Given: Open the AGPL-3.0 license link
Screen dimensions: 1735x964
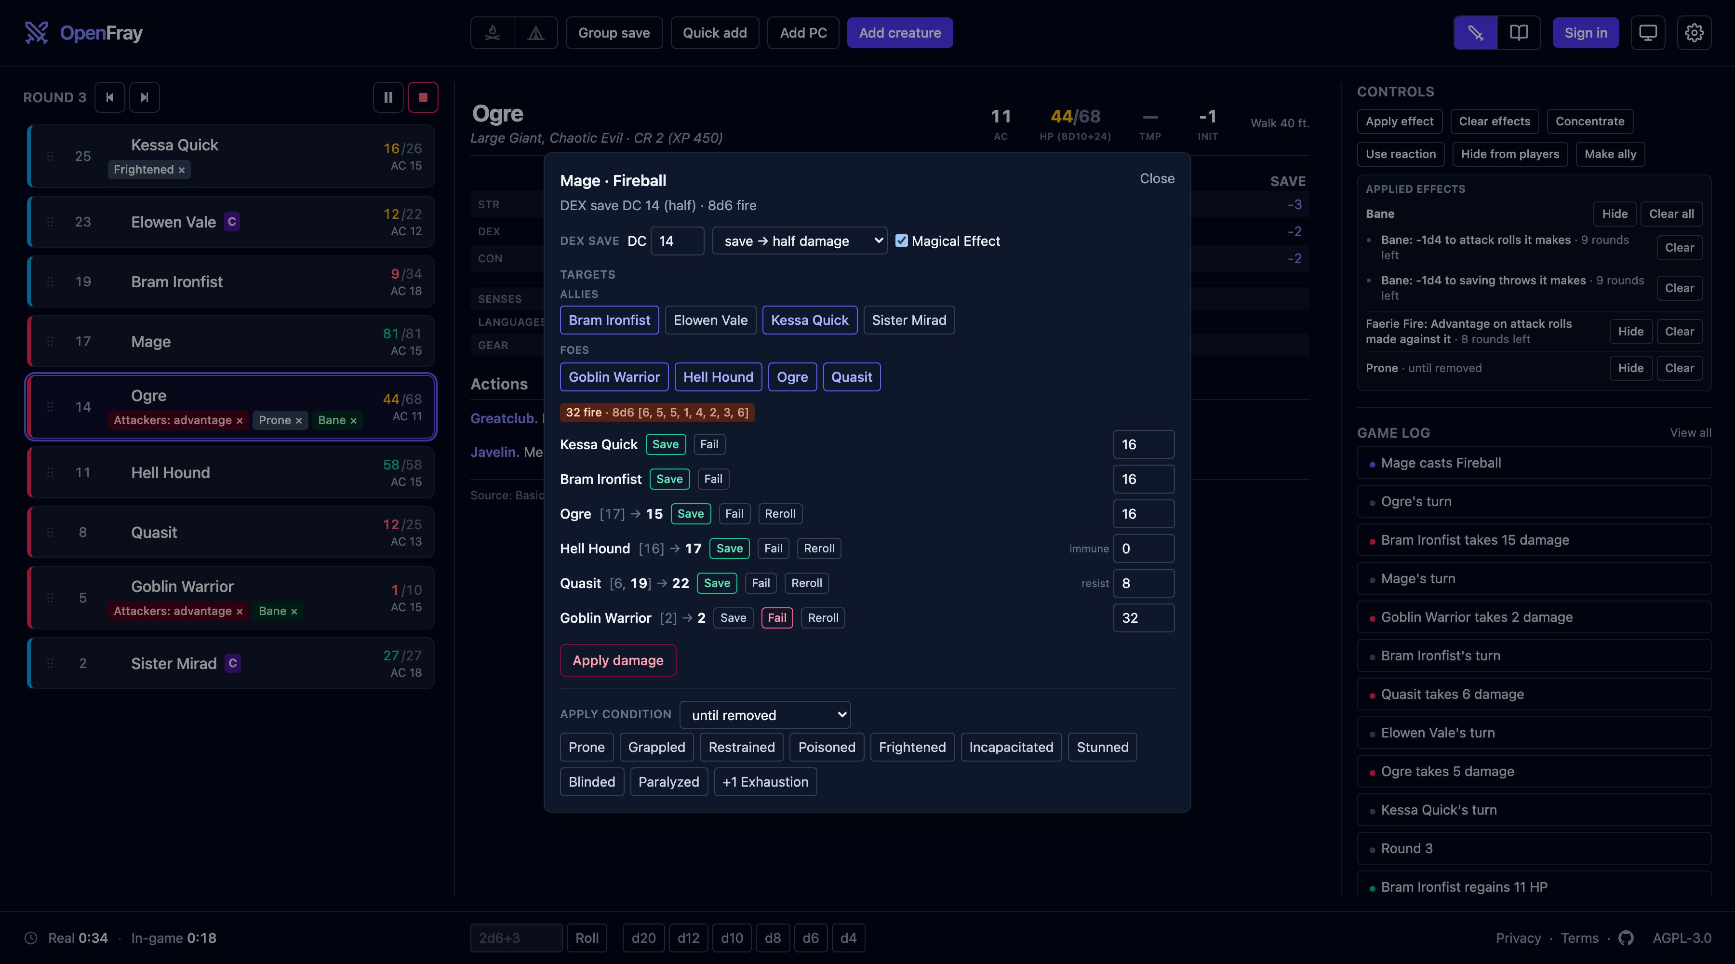Looking at the screenshot, I should pos(1682,937).
